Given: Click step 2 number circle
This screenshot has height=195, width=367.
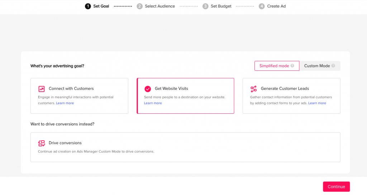Looking at the screenshot, I should coord(140,6).
